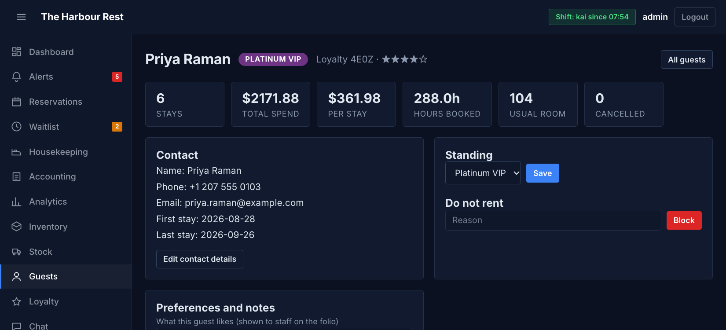Click the Dashboard grid icon
This screenshot has width=726, height=330.
(x=16, y=52)
